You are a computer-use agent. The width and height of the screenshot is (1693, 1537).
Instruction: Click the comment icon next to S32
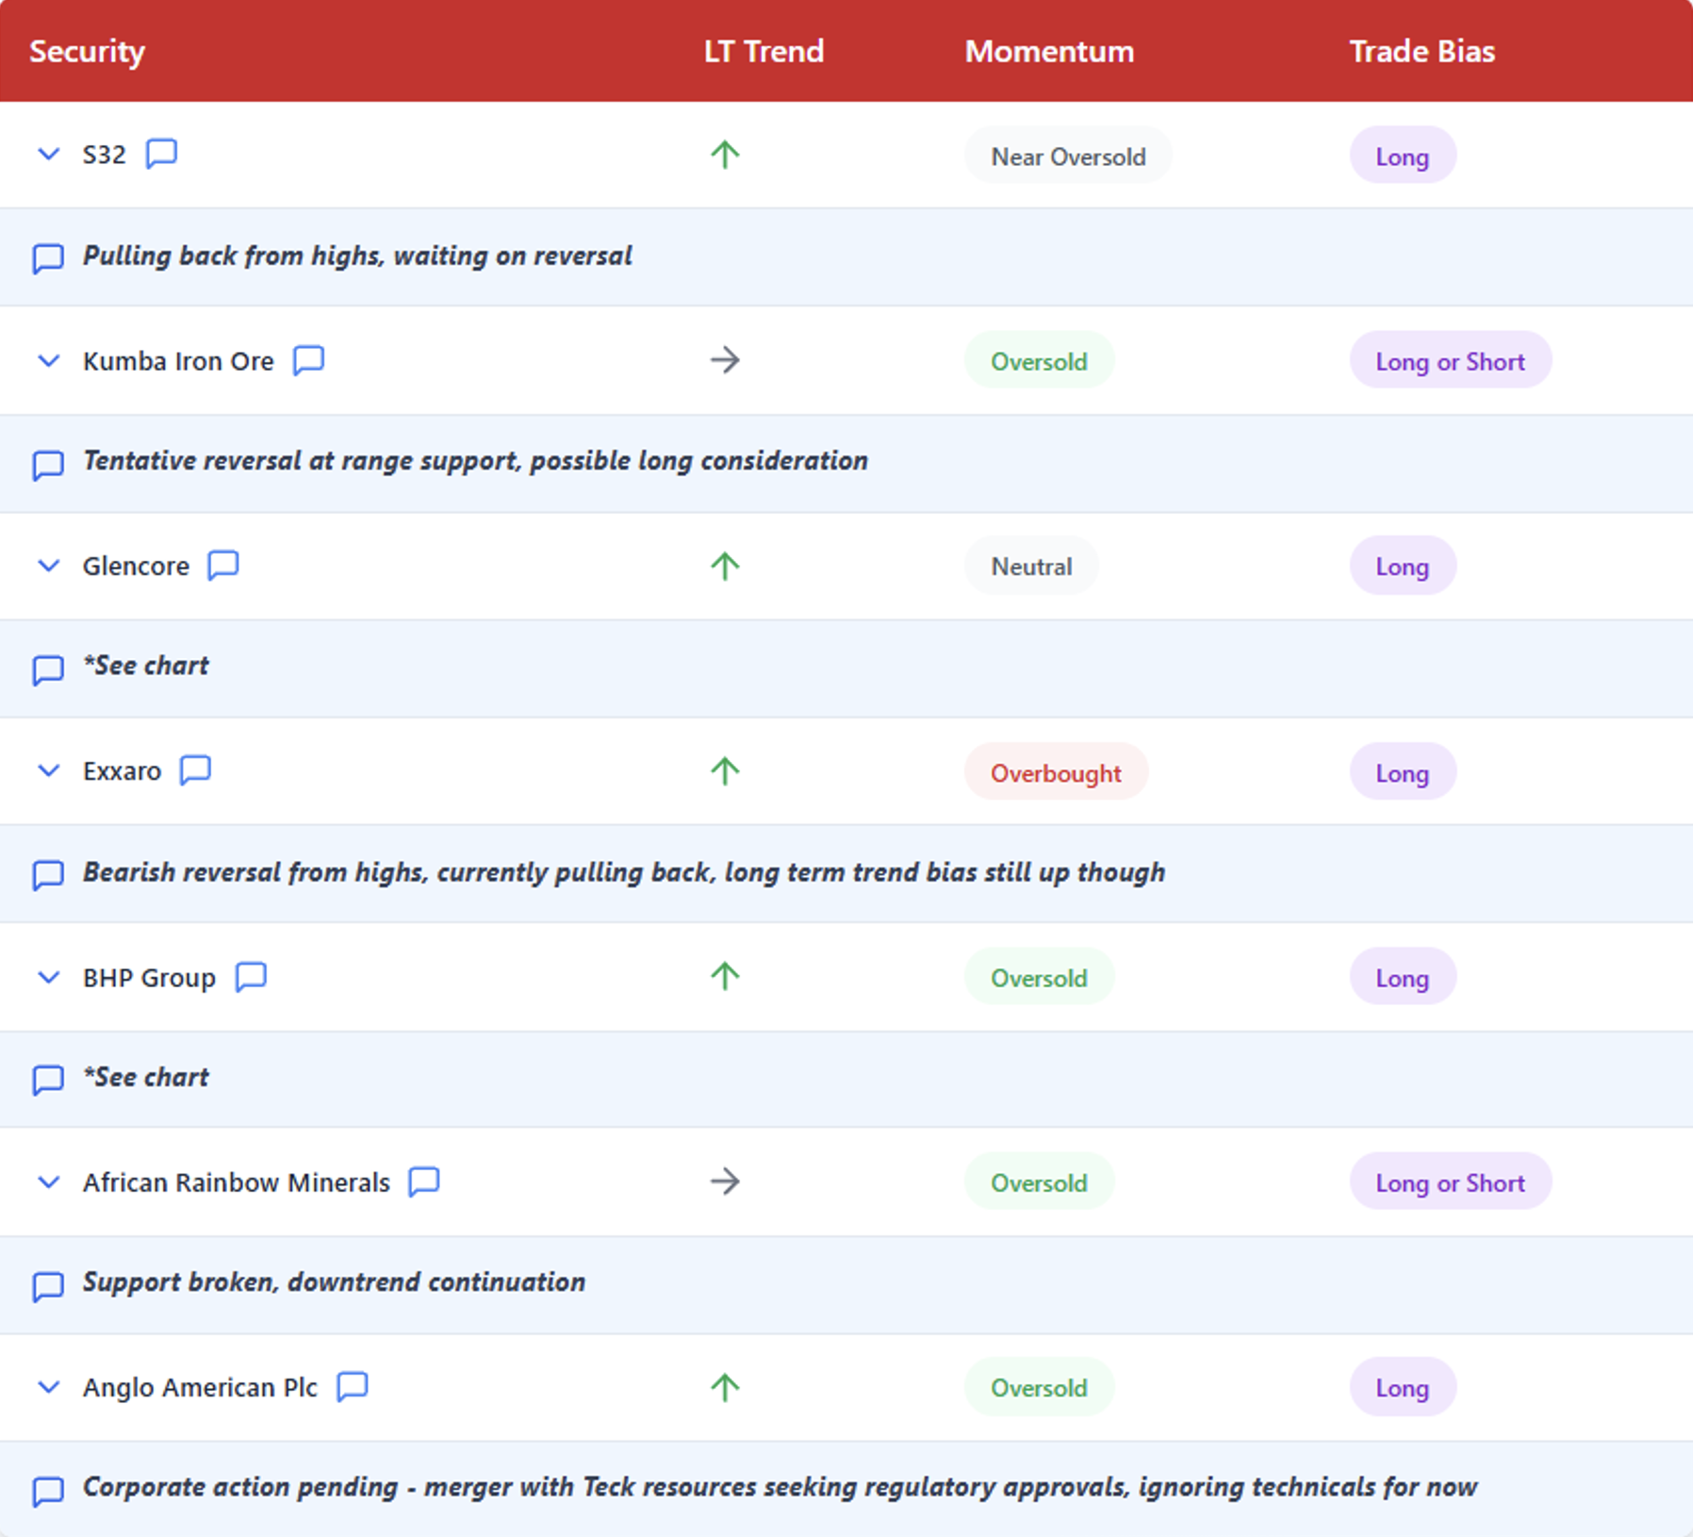(161, 154)
